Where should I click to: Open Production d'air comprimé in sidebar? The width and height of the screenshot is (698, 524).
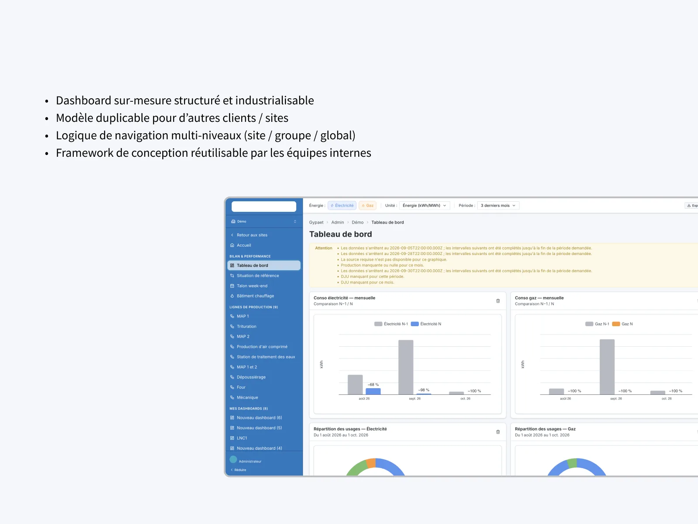click(x=263, y=347)
